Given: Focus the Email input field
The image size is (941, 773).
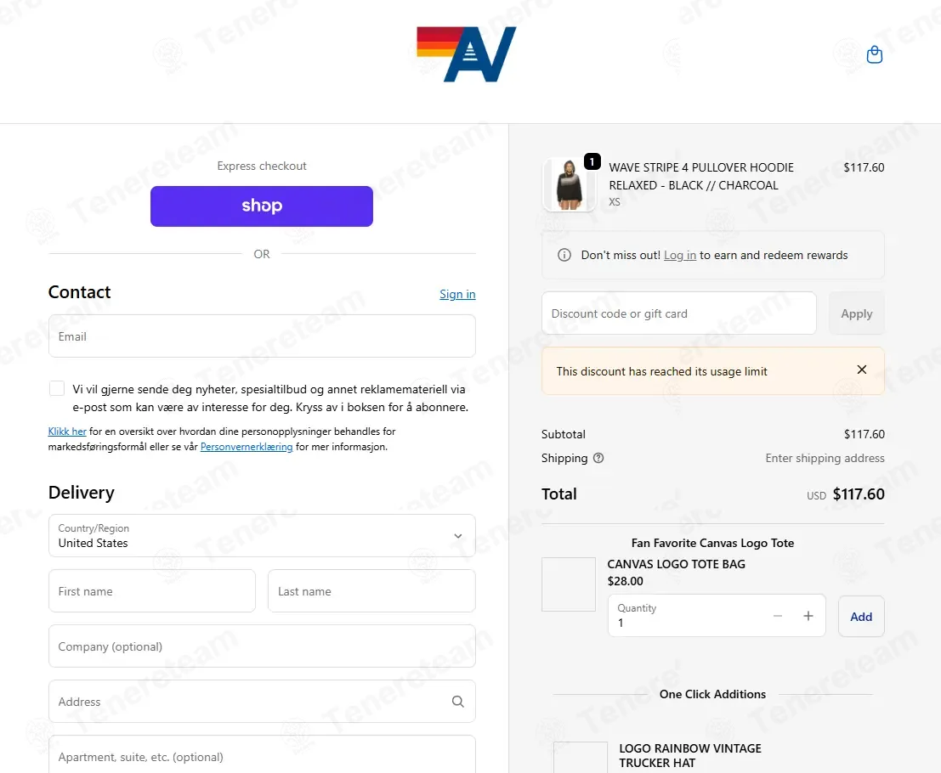Looking at the screenshot, I should pyautogui.click(x=262, y=336).
